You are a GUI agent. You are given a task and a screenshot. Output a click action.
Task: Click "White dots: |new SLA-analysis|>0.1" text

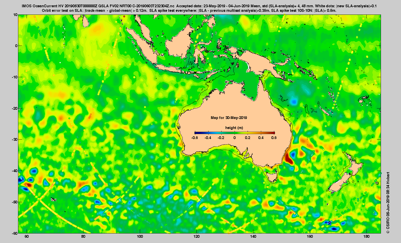346,6
